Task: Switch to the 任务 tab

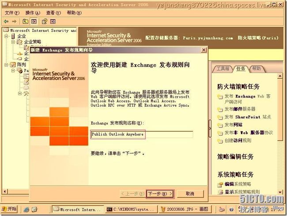Action: [241, 69]
